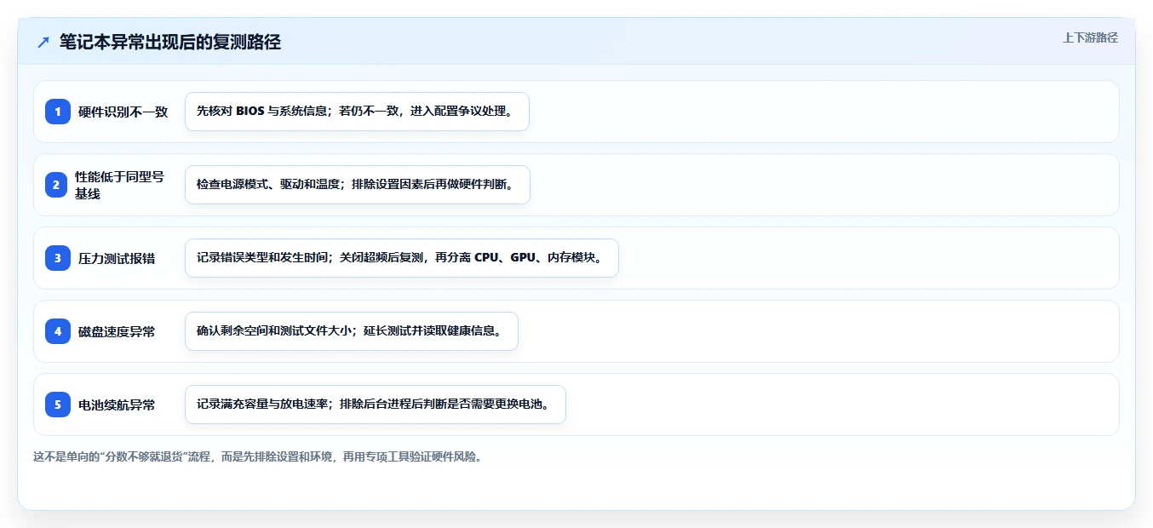Select step number 3 badge
This screenshot has height=528, width=1153.
click(x=58, y=258)
